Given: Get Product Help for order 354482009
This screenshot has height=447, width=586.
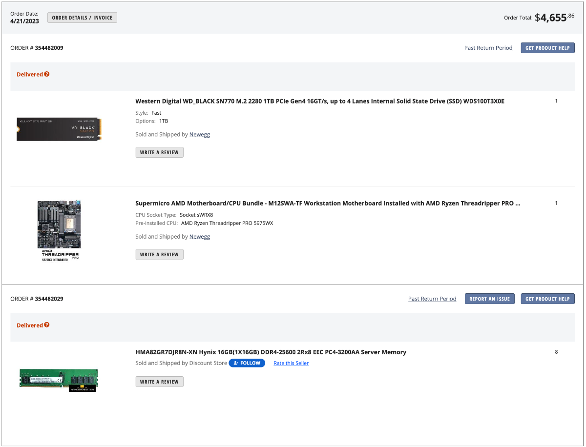Looking at the screenshot, I should 547,48.
